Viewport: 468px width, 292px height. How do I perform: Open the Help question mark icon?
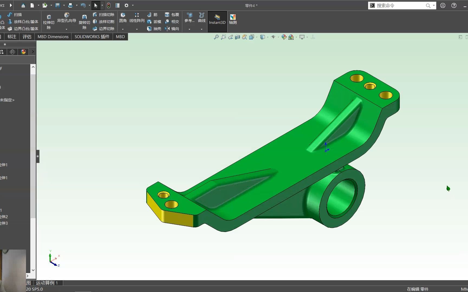click(454, 5)
